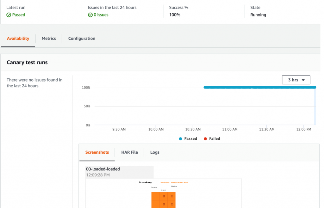Click the Scorekeep screenshot thumbnail
Screen dimensions: 324x208
(x=163, y=193)
